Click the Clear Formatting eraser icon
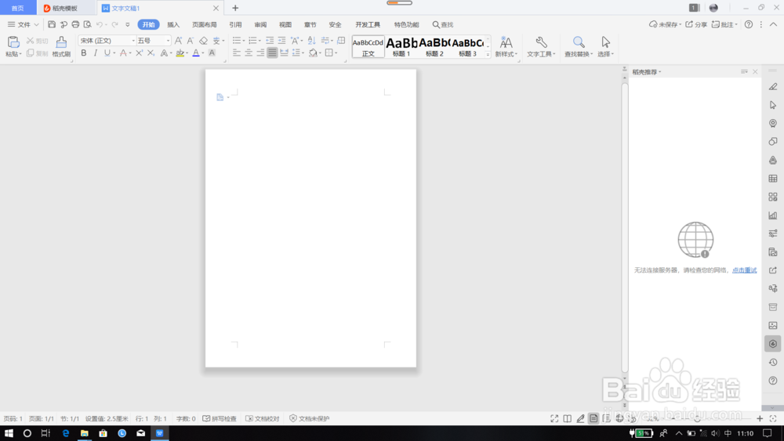 (203, 41)
